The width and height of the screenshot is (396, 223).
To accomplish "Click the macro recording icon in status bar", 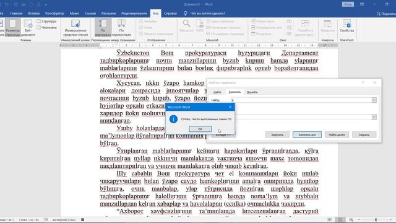I will coord(82,220).
